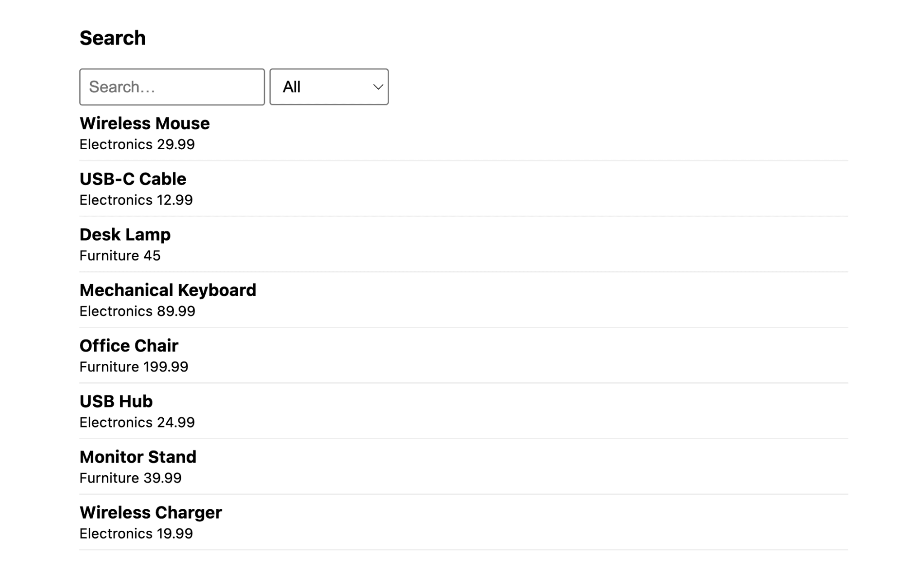Click inside the Search text field
The image size is (897, 567).
click(x=172, y=87)
